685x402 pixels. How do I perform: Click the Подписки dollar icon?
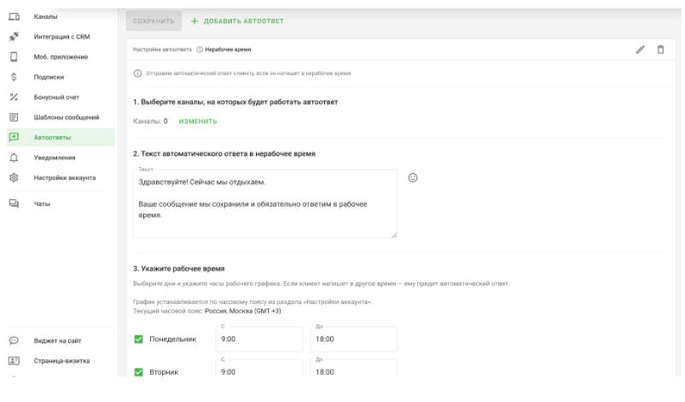[x=14, y=77]
